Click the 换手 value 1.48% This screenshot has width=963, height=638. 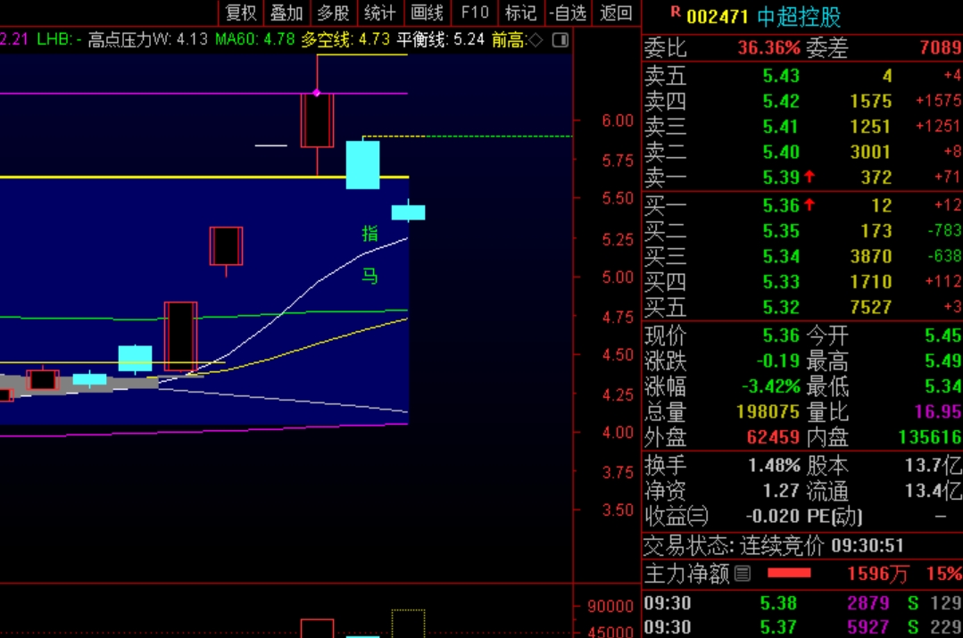pyautogui.click(x=774, y=466)
